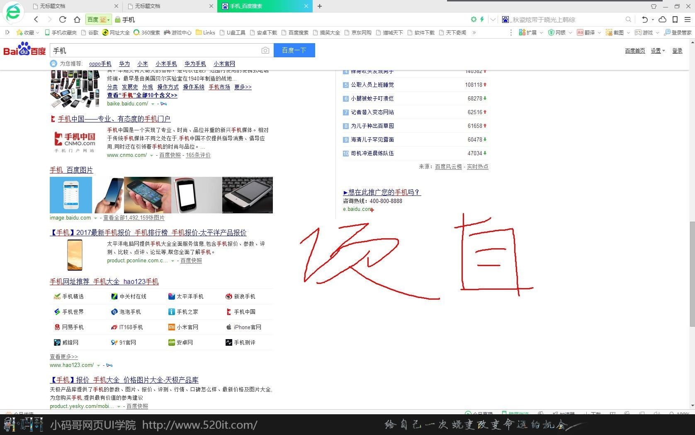The width and height of the screenshot is (695, 435).
Task: Open the 网址大全 bookmark
Action: coord(116,32)
